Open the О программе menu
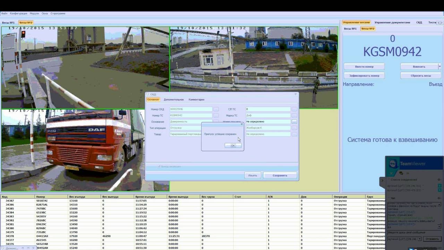Viewport: 444px width, 250px height. click(x=58, y=14)
